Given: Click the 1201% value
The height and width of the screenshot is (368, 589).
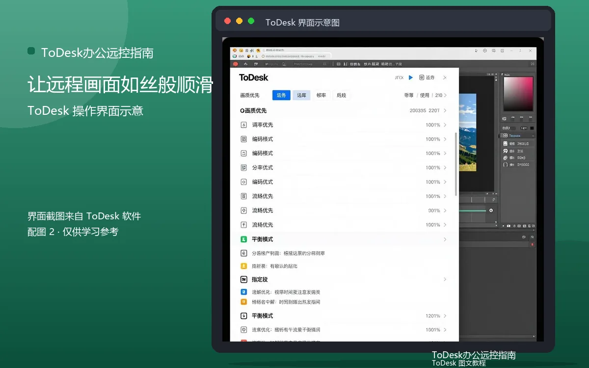Looking at the screenshot, I should 433,316.
